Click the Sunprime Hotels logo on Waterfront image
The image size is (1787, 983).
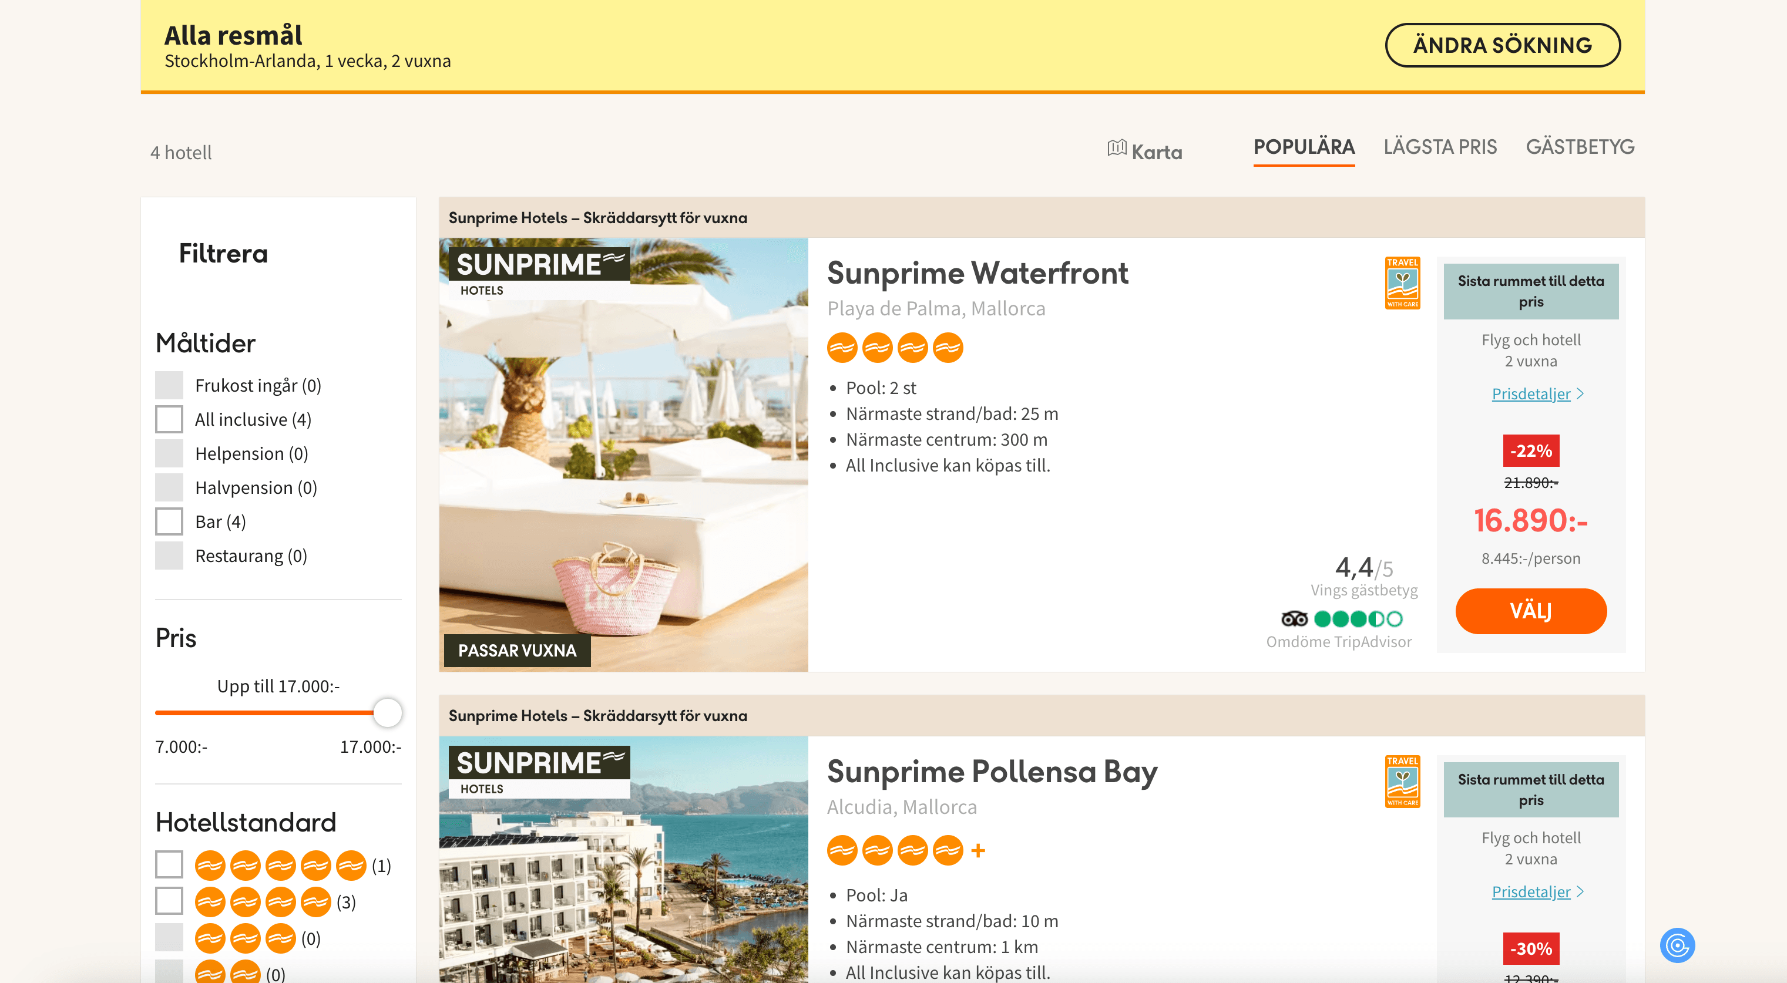click(x=539, y=272)
